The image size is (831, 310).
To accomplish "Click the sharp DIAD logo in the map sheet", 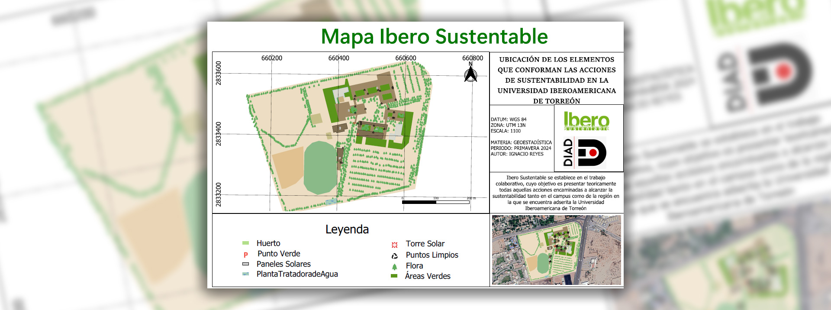I will pos(584,152).
